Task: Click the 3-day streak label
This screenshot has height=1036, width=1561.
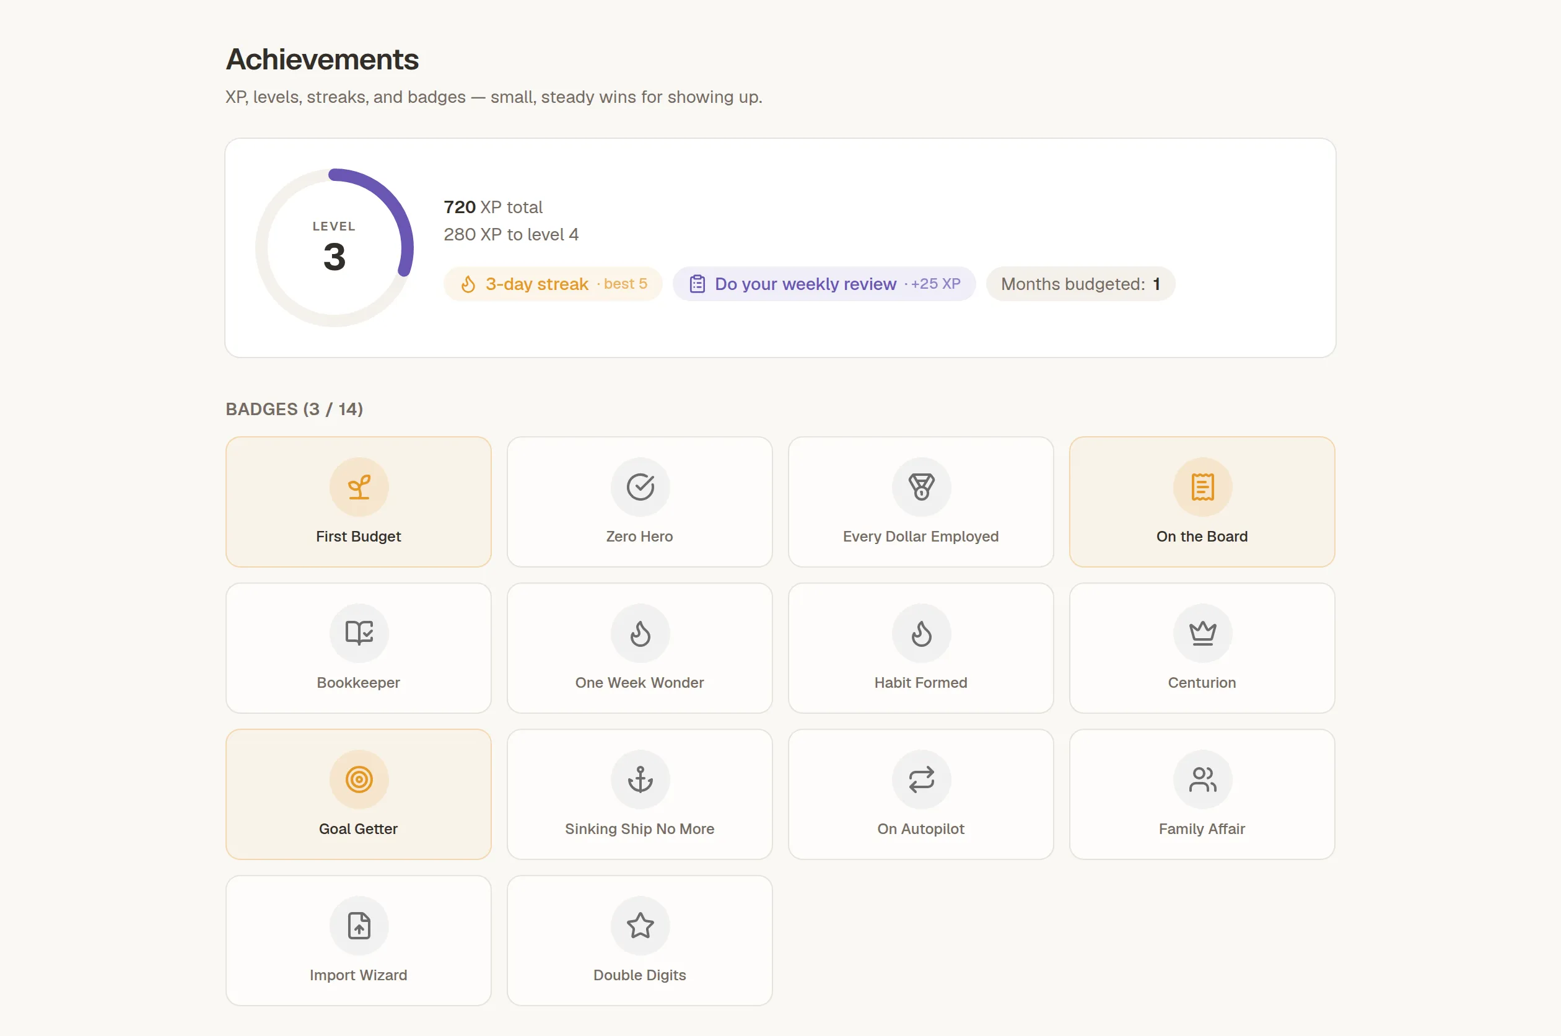Action: 537,284
